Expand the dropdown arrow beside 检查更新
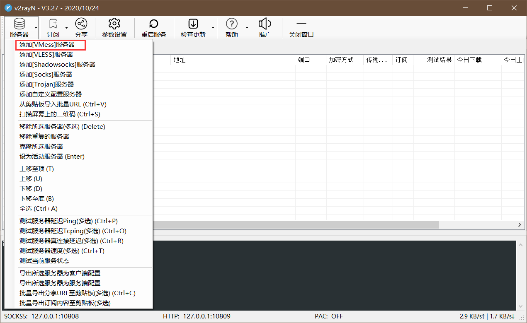This screenshot has height=323, width=527. coord(213,28)
